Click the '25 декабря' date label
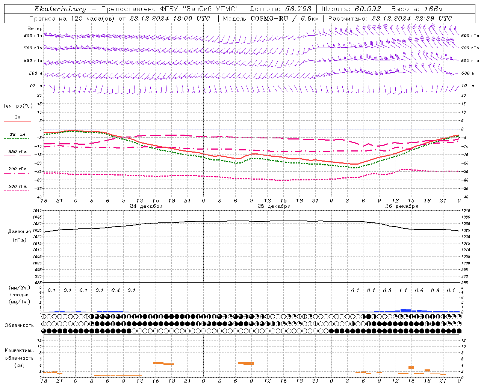The width and height of the screenshot is (481, 384). (274, 206)
